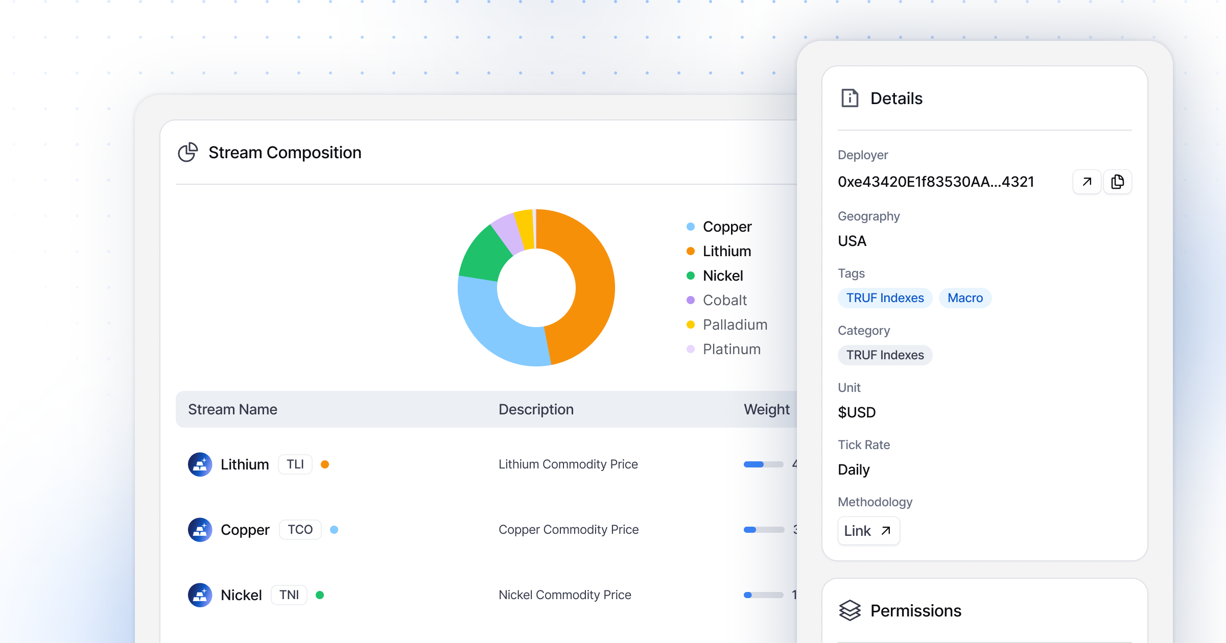The width and height of the screenshot is (1226, 643).
Task: Toggle Nickel in the chart legend
Action: 715,276
